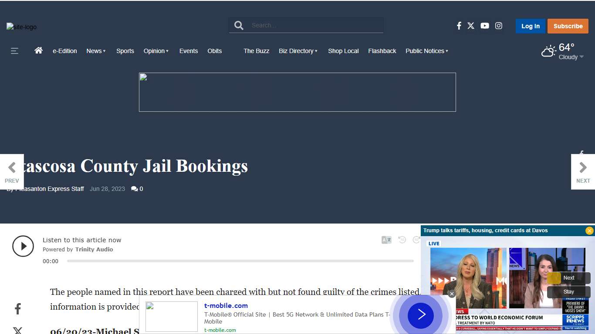Click the translate article icon in audio player
Screen dimensions: 595x334
coord(386,240)
